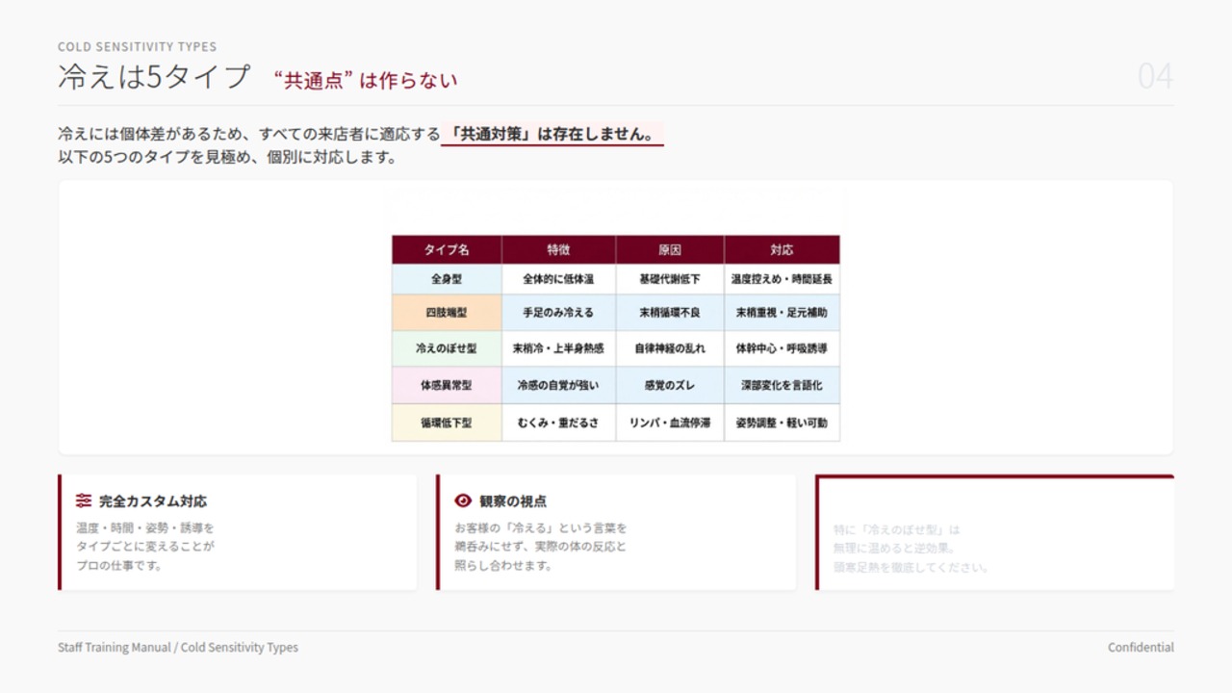Image resolution: width=1232 pixels, height=693 pixels.
Task: Click the 対応 column header
Action: click(x=782, y=249)
